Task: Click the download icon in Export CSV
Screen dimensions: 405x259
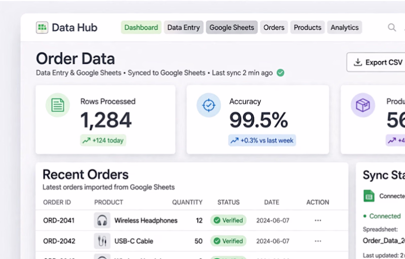Action: (358, 62)
